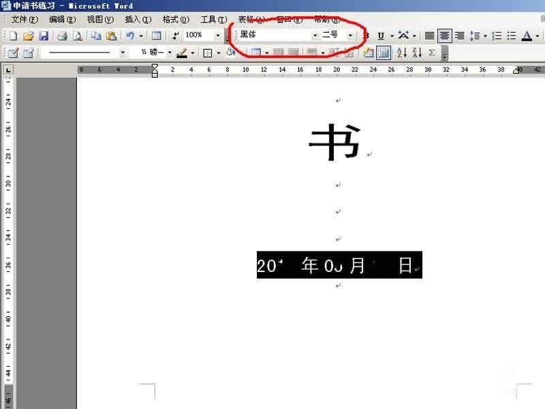
Task: Select the highlighted date text in document
Action: [339, 265]
